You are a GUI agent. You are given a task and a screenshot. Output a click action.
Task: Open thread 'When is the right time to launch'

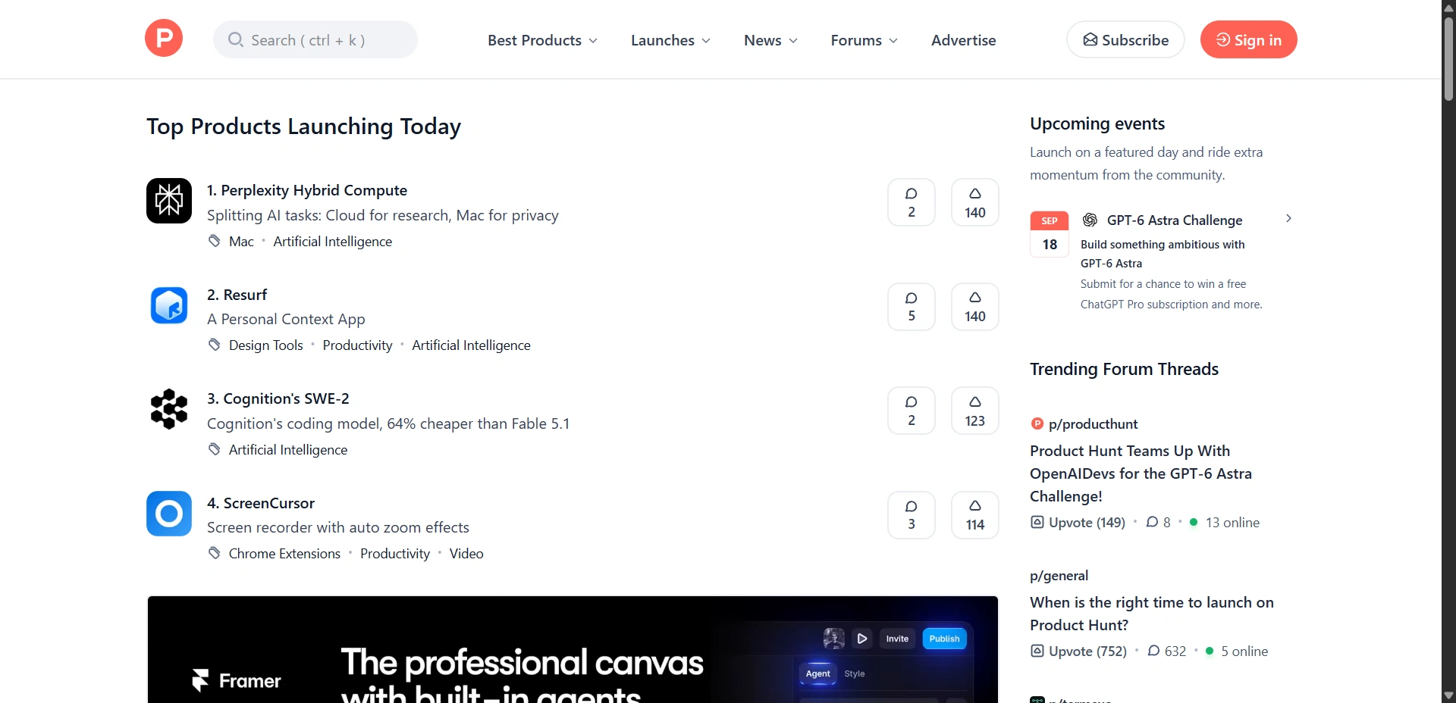(1152, 614)
